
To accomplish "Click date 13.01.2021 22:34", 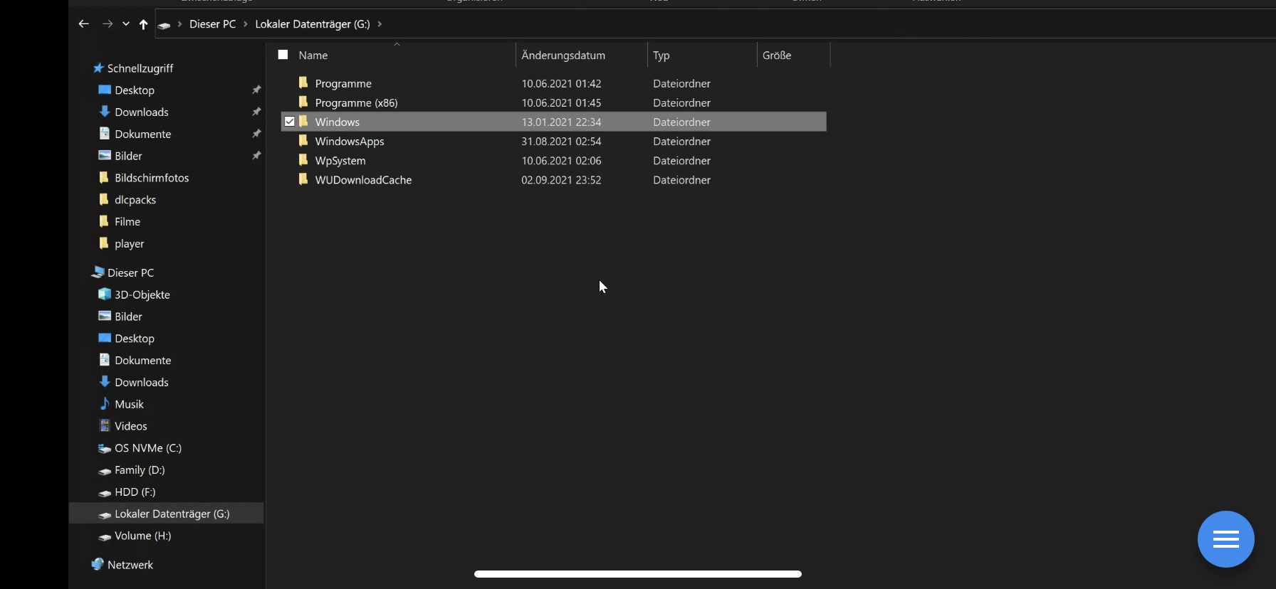I will click(x=561, y=122).
